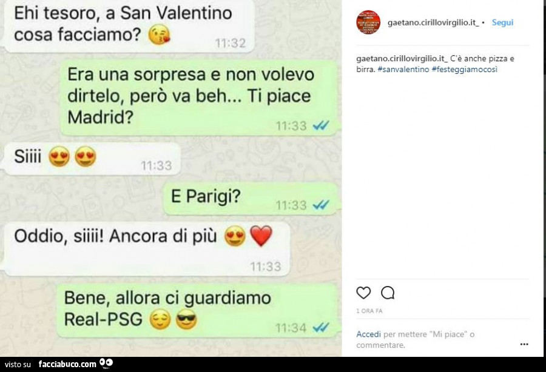Like the post with the heart icon
Image resolution: width=546 pixels, height=372 pixels.
point(363,293)
